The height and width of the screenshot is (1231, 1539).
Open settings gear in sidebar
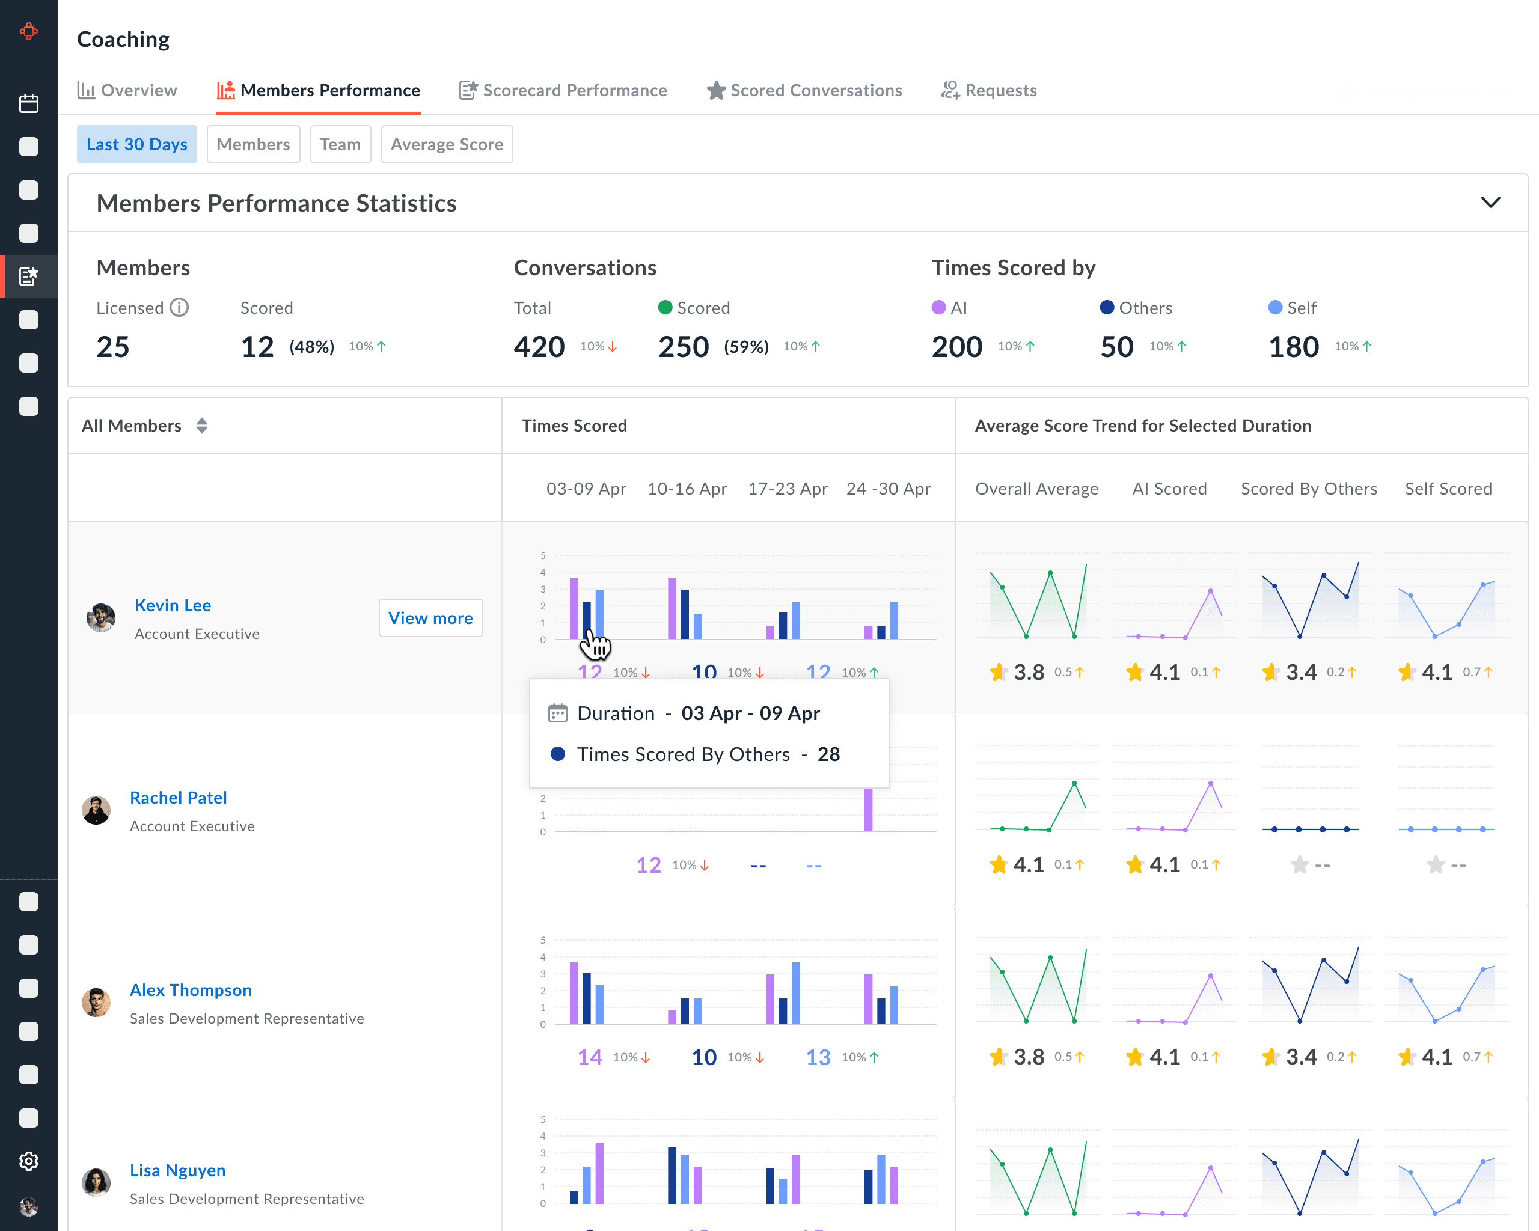tap(28, 1161)
